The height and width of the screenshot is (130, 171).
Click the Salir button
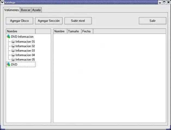[x=152, y=21]
